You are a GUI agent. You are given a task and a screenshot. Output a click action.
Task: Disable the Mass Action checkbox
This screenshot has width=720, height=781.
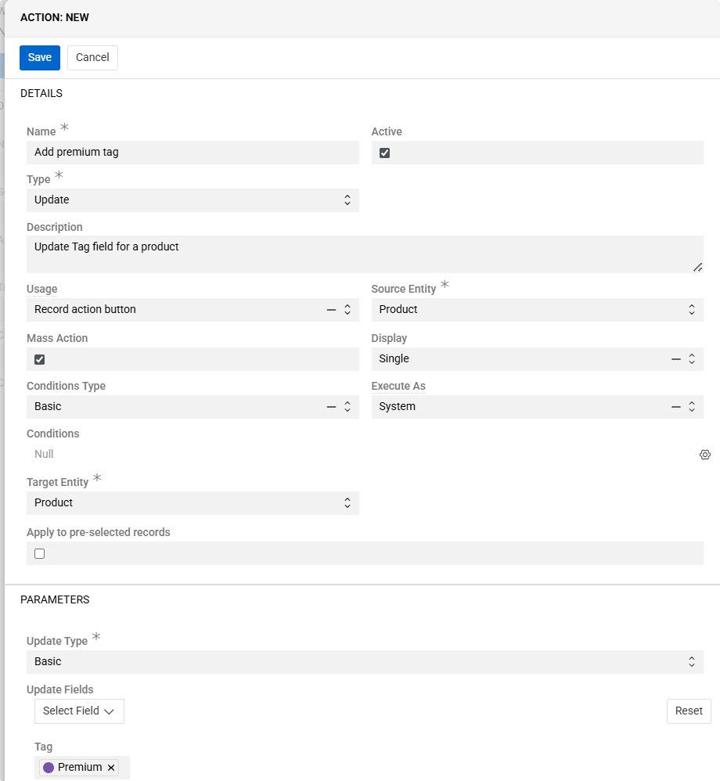pos(40,360)
